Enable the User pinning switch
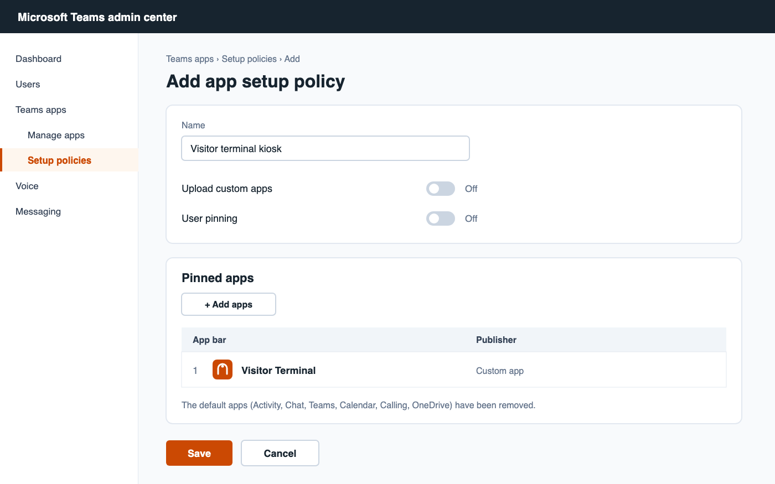The image size is (775, 484). click(x=441, y=218)
